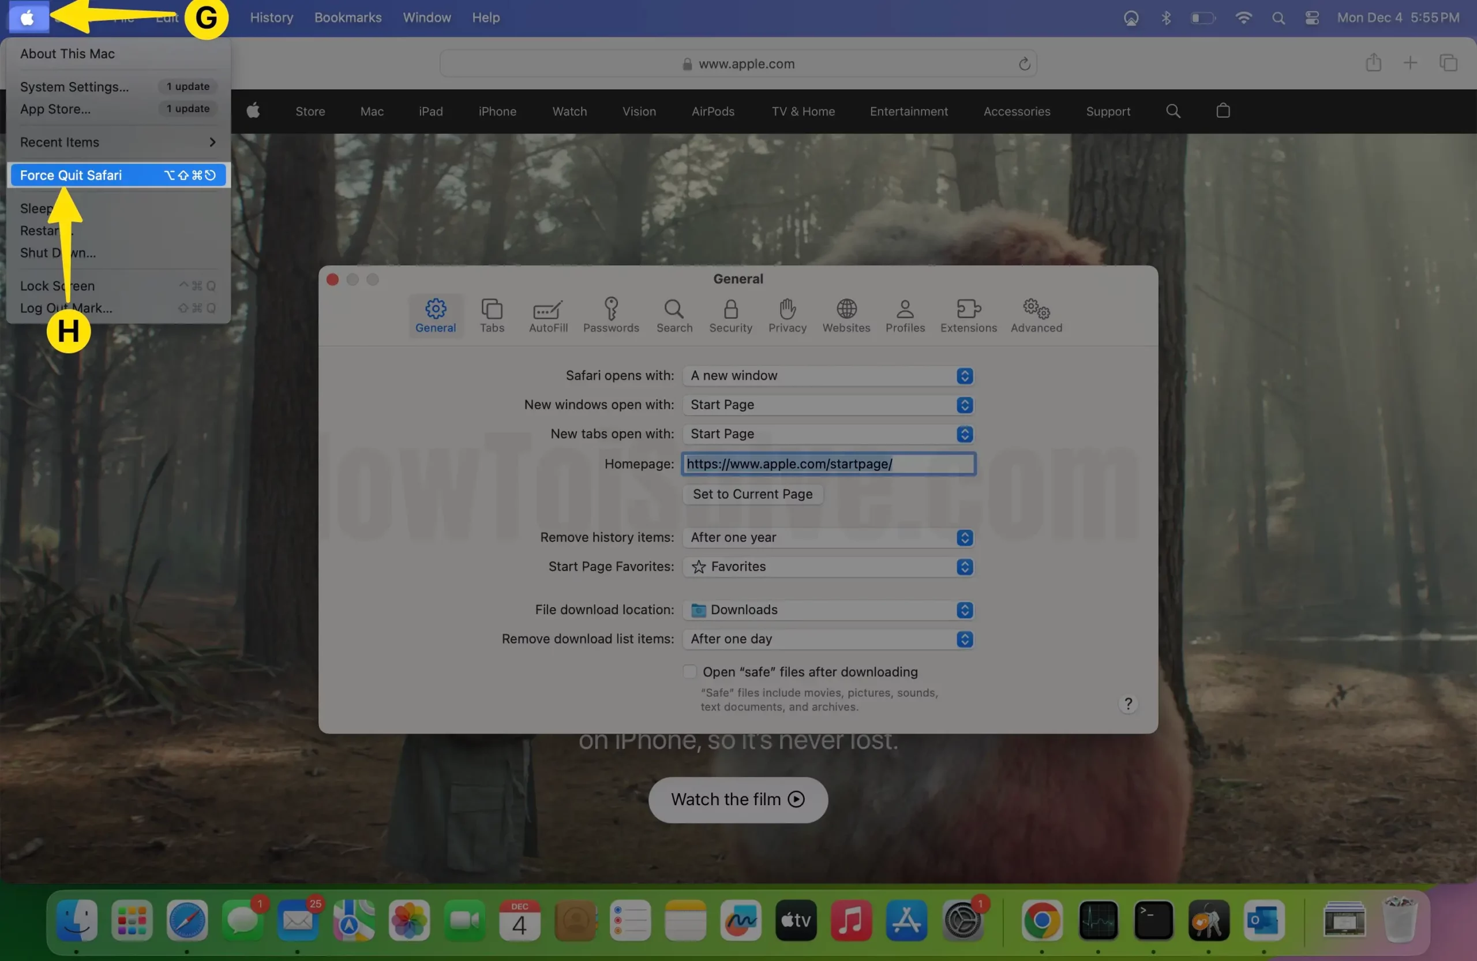Open Apple TV app in Dock
This screenshot has width=1477, height=961.
pyautogui.click(x=796, y=920)
